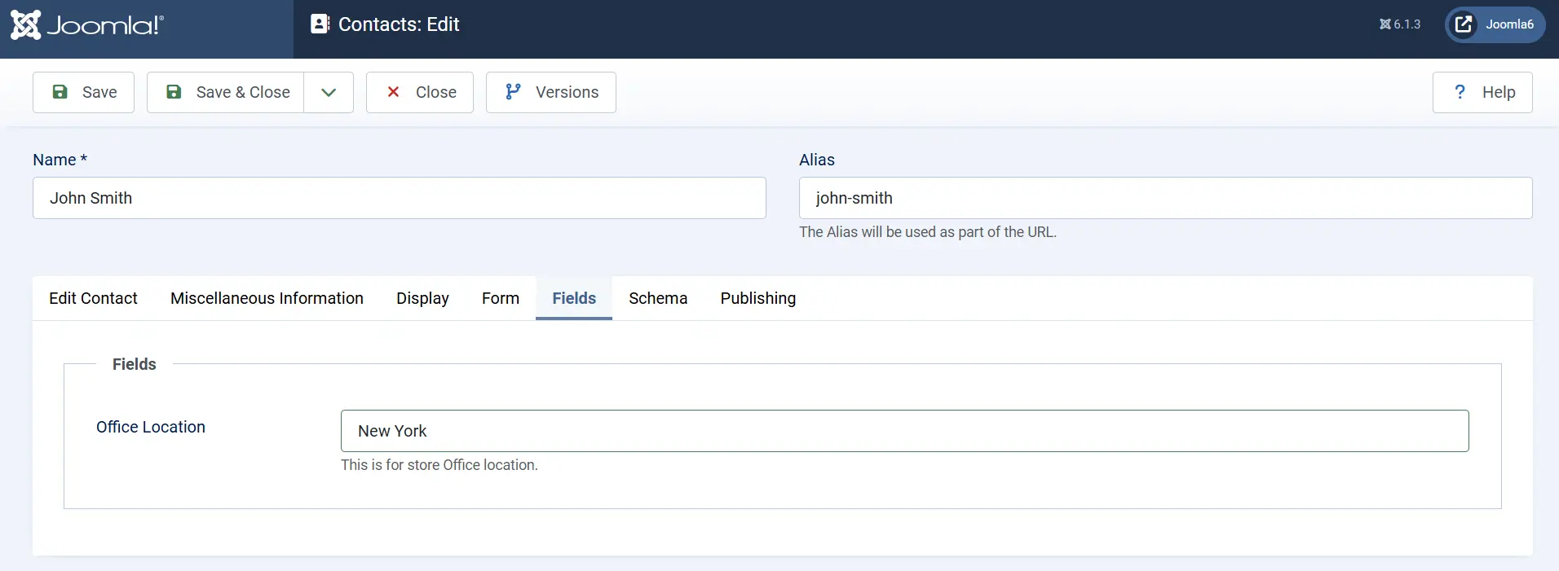The width and height of the screenshot is (1559, 571).
Task: Click the Office Location text field
Action: (905, 431)
